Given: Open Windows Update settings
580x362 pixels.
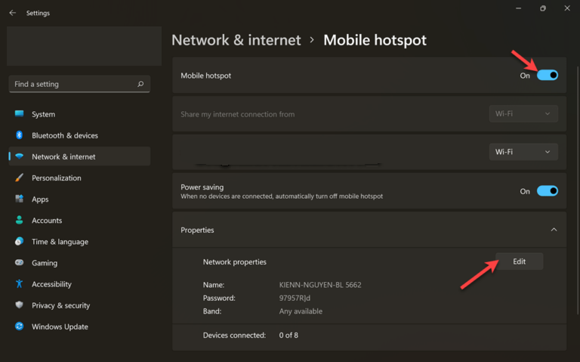Looking at the screenshot, I should 79,326.
